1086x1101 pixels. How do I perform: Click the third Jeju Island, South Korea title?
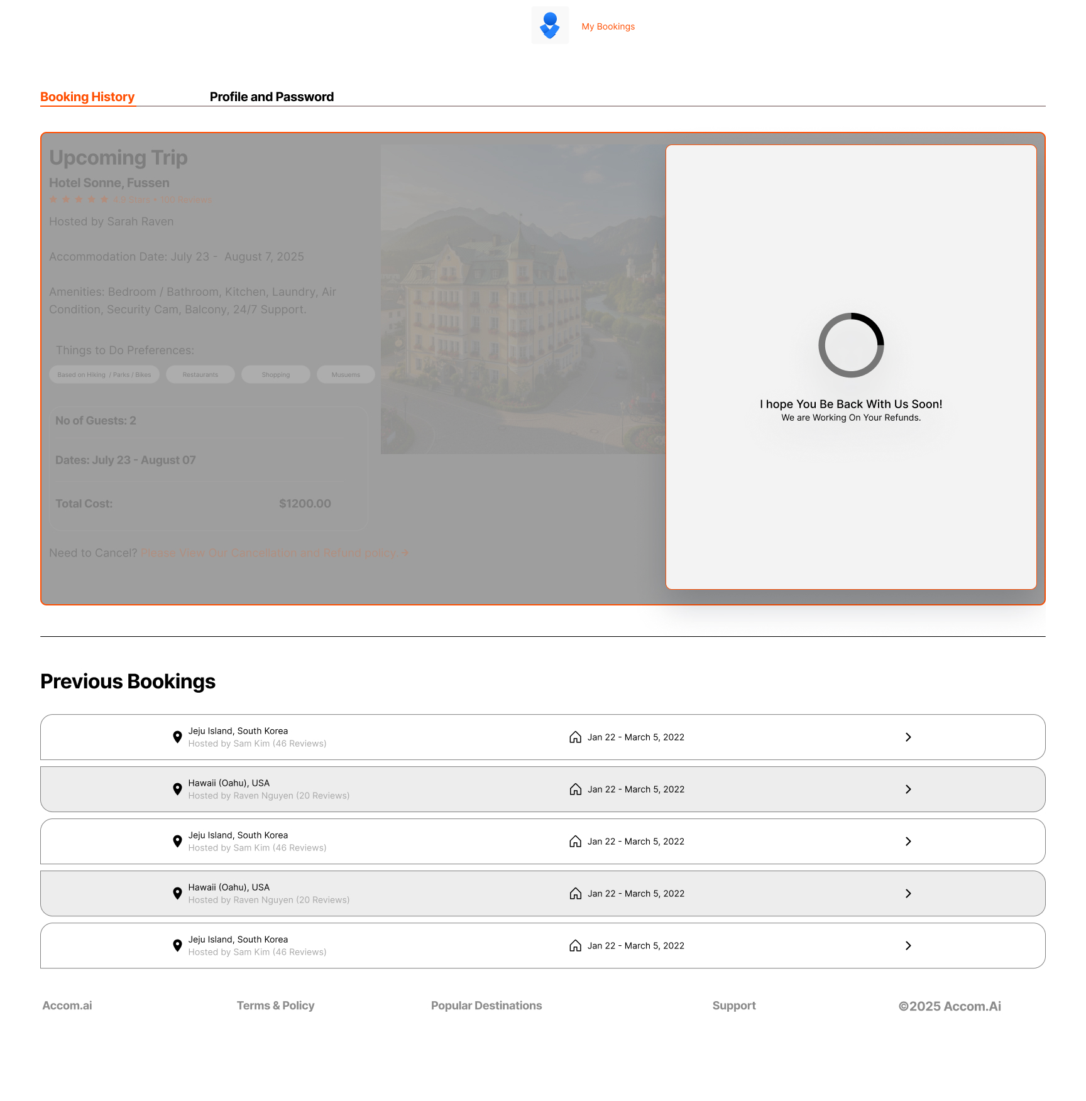238,940
